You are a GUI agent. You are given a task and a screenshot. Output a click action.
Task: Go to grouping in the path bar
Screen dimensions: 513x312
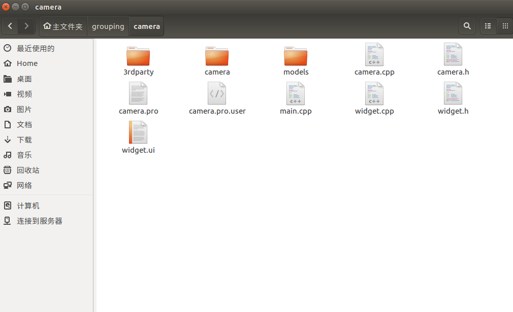[x=108, y=26]
